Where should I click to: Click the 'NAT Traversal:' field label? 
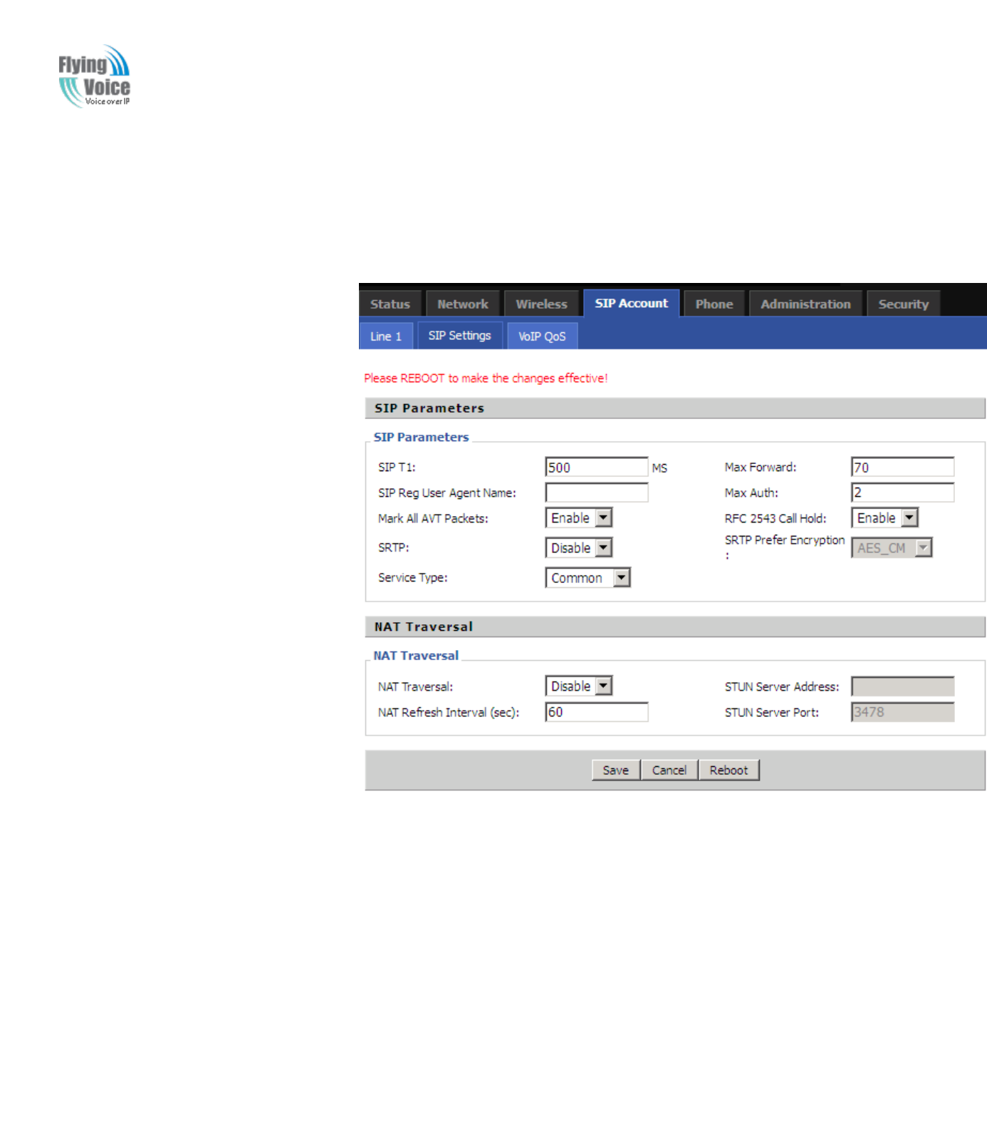(x=415, y=686)
